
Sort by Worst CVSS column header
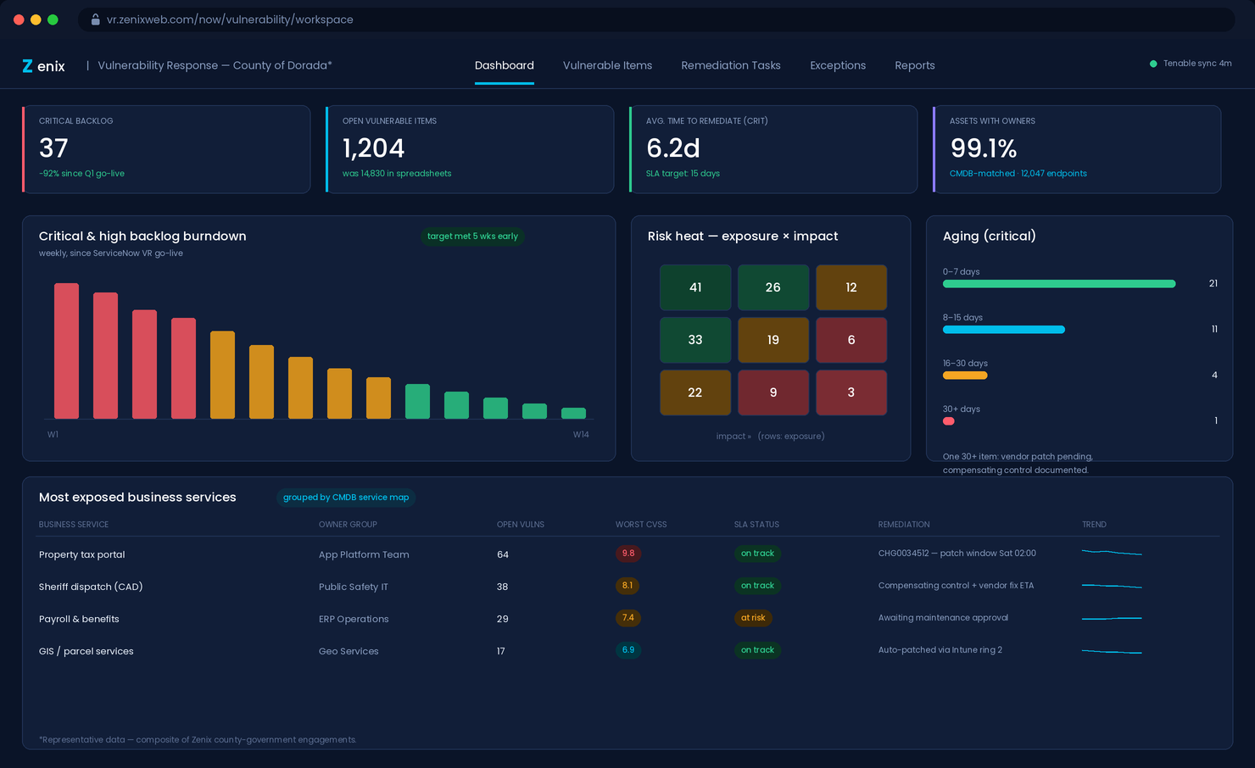click(641, 525)
